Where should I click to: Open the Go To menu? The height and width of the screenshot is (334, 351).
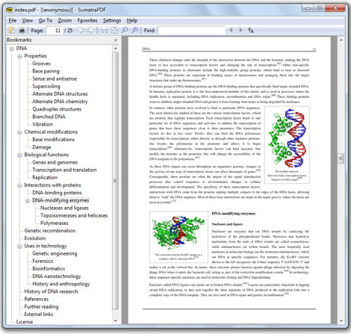coord(46,20)
